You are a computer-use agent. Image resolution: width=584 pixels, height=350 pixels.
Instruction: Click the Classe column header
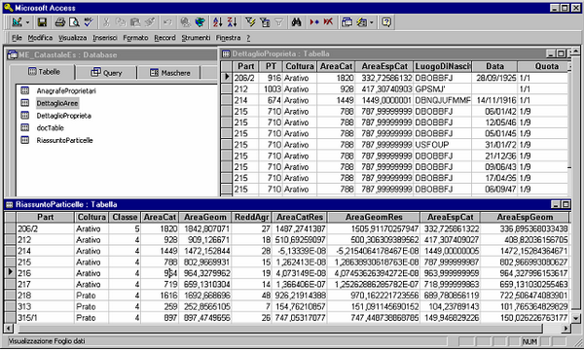(x=125, y=217)
